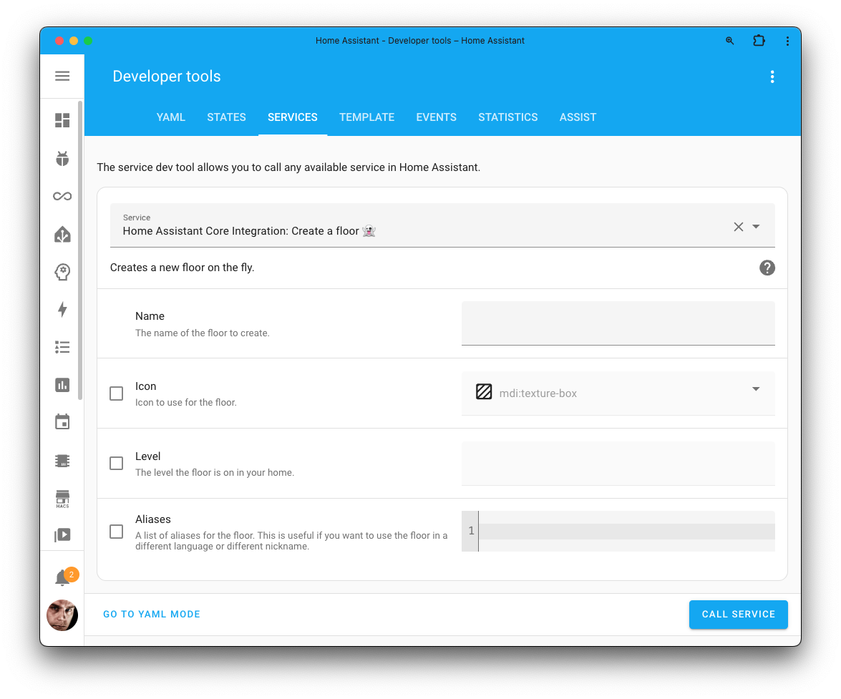Expand the Service dropdown arrow
841x699 pixels.
757,227
